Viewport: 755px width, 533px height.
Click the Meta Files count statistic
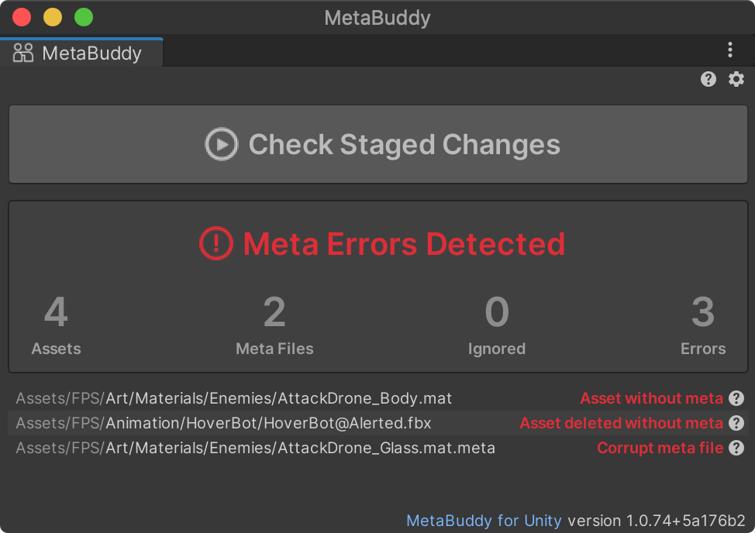[274, 325]
